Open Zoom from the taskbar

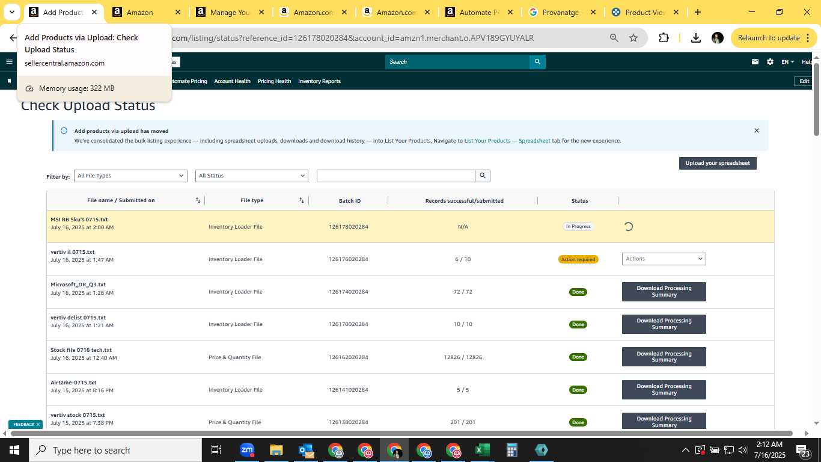click(246, 450)
